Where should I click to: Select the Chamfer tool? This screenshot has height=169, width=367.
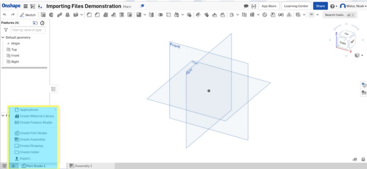click(x=97, y=15)
